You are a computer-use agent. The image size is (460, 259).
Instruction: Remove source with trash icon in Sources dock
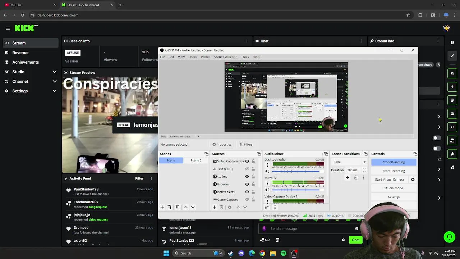pyautogui.click(x=221, y=207)
